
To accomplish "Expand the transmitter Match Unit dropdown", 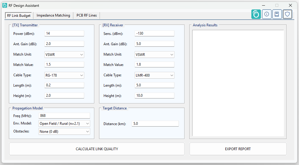I will (x=64, y=54).
